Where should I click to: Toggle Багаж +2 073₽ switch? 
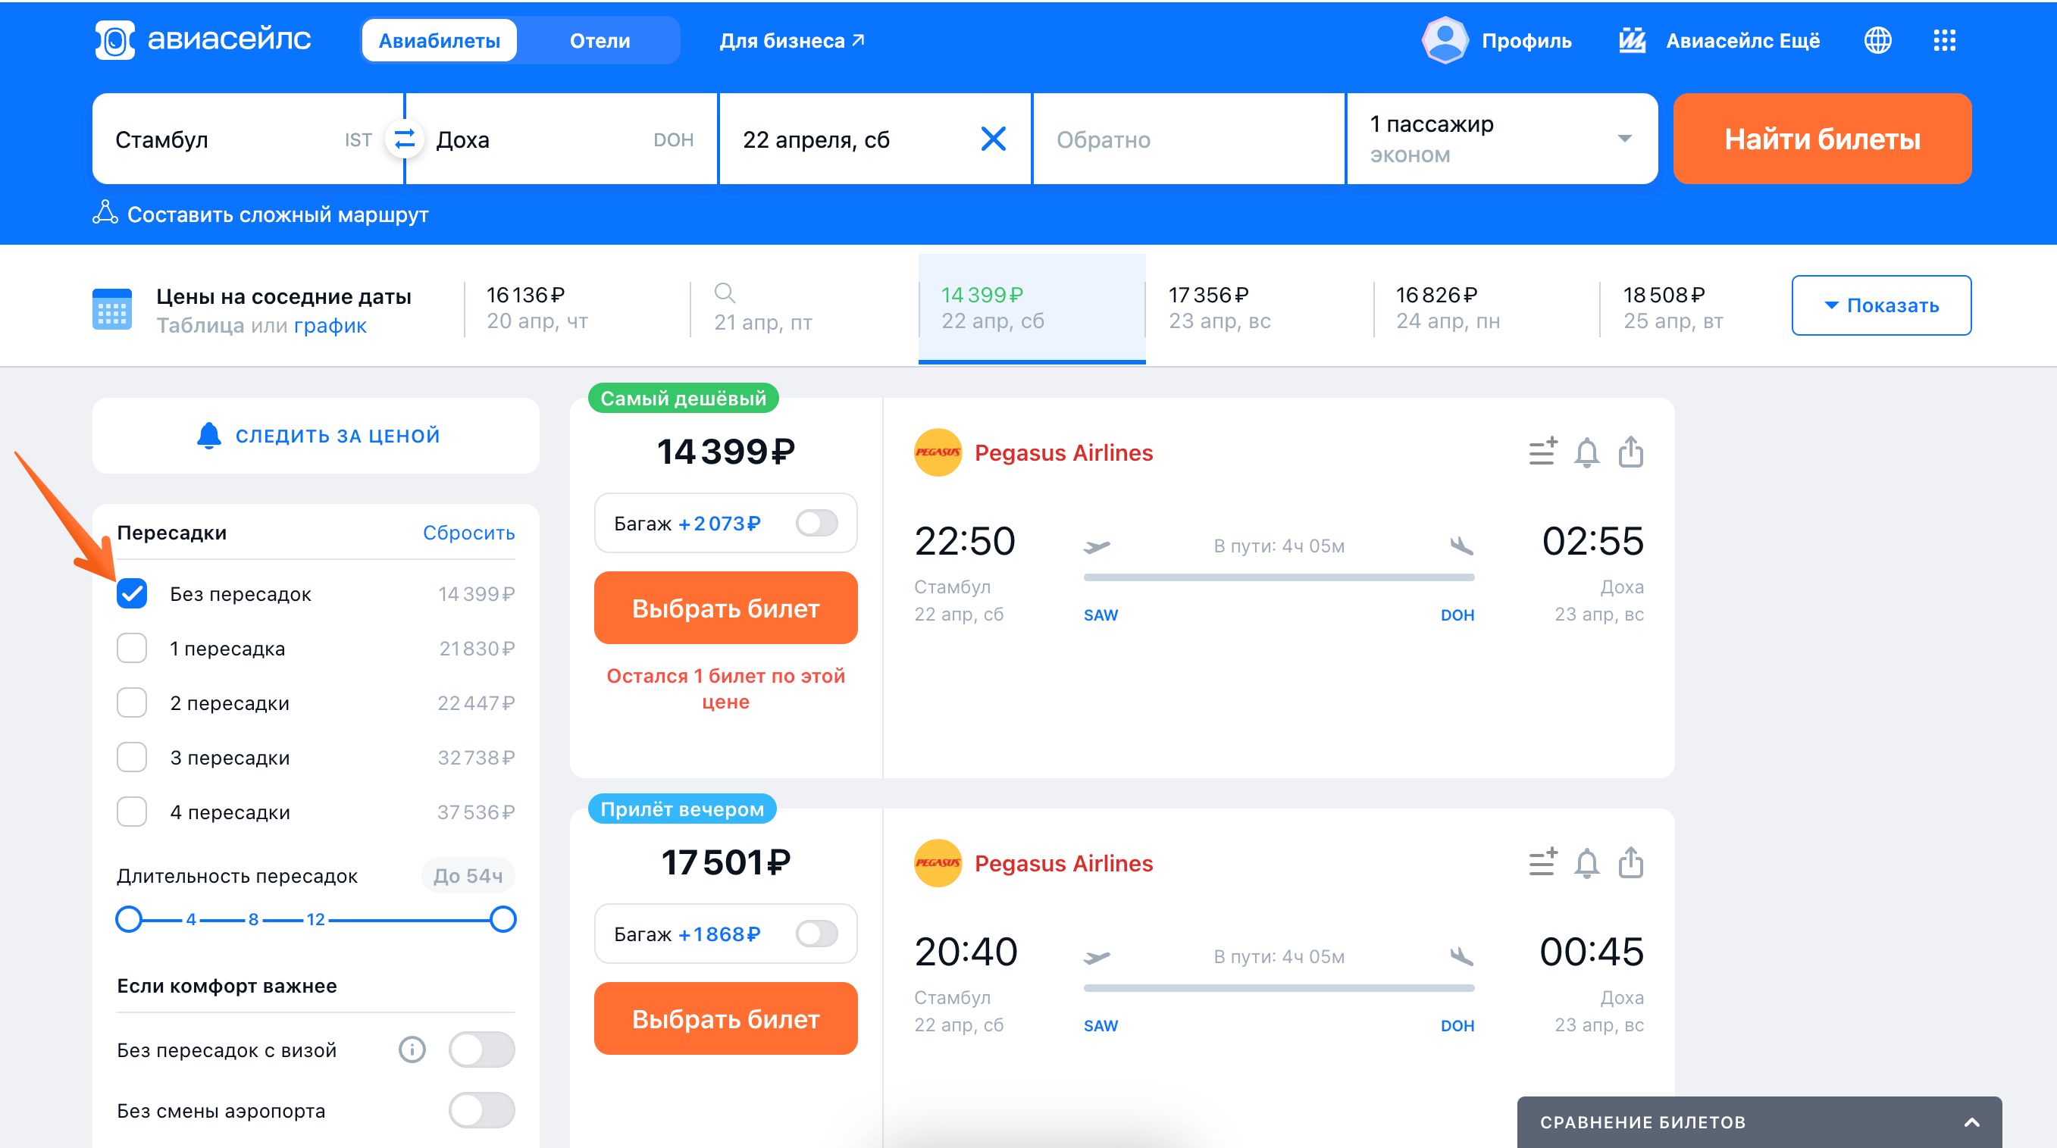click(x=817, y=524)
